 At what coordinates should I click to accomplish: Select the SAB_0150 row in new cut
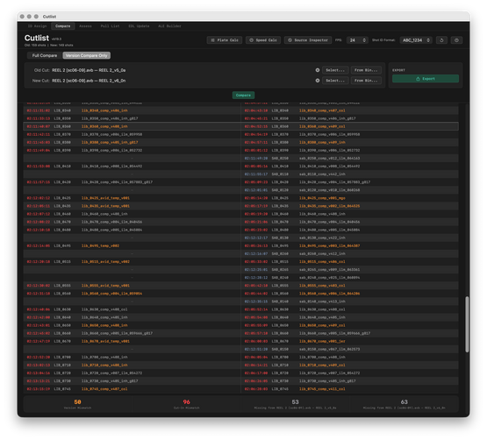(x=349, y=349)
